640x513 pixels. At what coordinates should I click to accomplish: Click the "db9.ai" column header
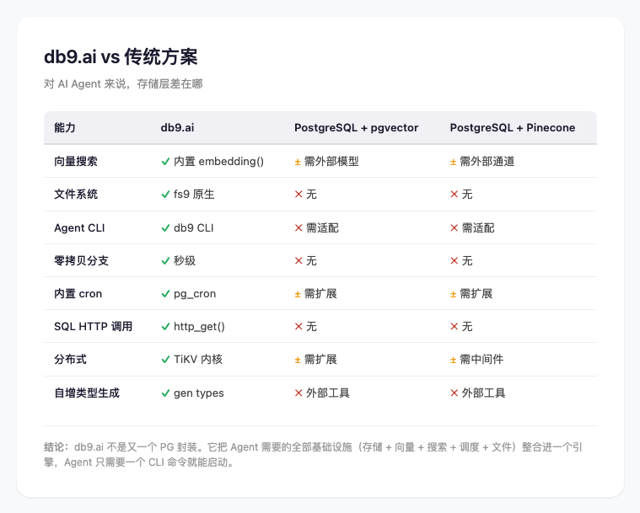177,128
